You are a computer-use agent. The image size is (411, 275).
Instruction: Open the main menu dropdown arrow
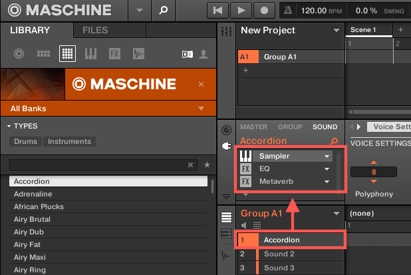(x=140, y=11)
